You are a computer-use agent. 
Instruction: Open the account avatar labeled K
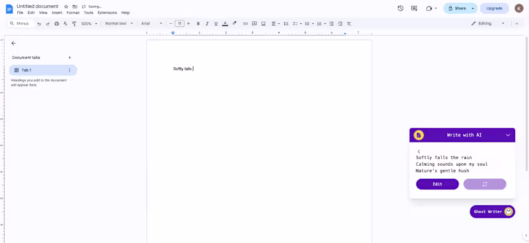click(519, 9)
